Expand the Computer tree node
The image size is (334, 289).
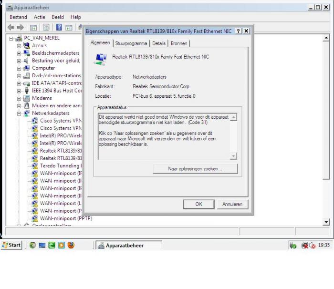tap(19, 69)
